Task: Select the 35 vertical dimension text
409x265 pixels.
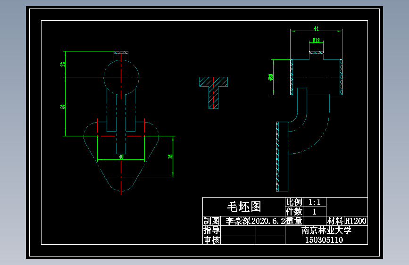Action: [170, 157]
